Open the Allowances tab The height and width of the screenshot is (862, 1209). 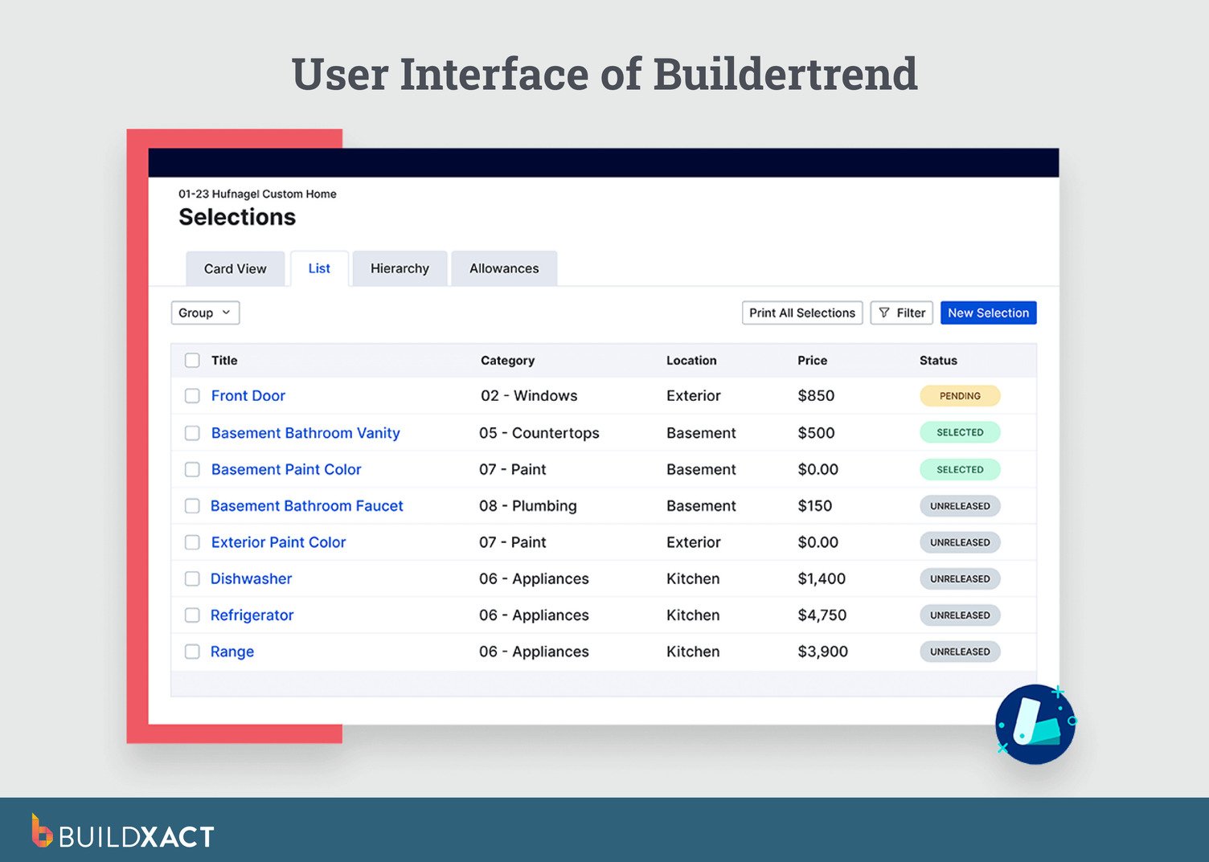pos(504,268)
